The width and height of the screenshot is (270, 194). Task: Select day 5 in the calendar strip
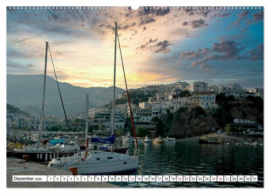78,179
